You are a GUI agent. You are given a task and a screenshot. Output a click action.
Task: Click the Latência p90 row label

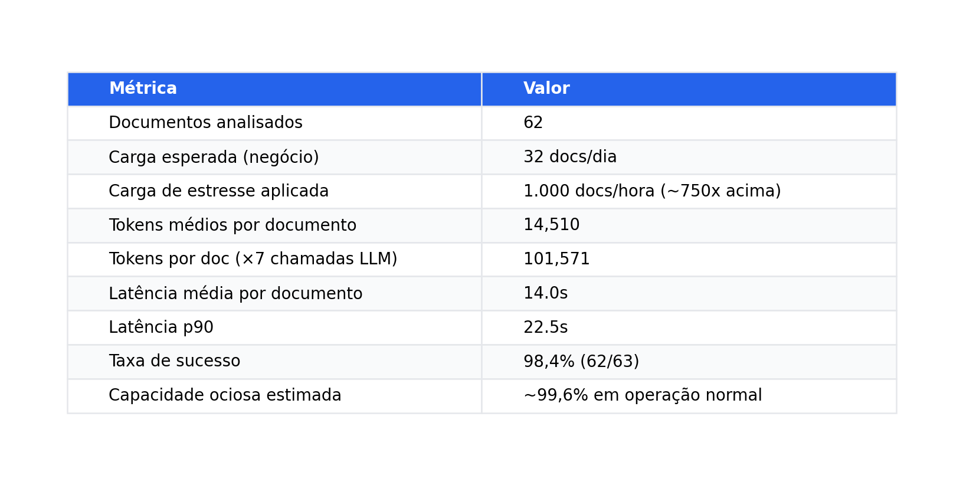pyautogui.click(x=161, y=327)
